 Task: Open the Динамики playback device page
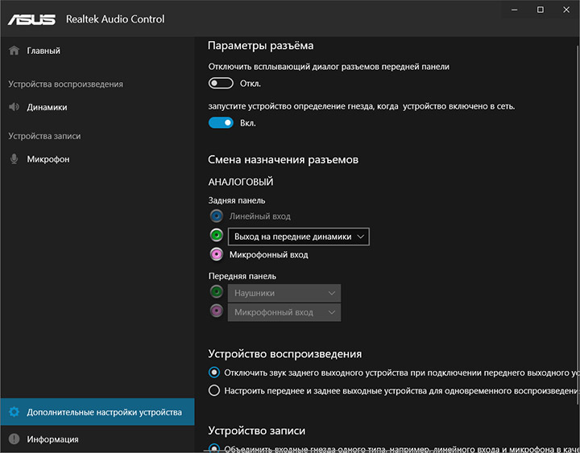click(x=47, y=107)
